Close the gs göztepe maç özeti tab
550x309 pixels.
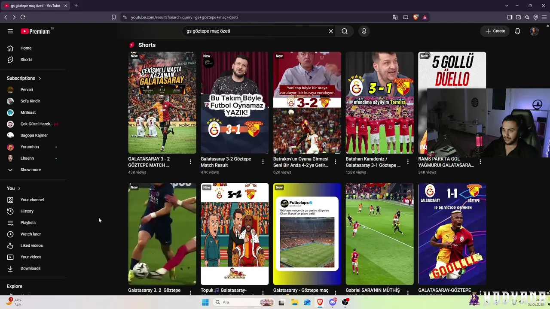point(65,6)
